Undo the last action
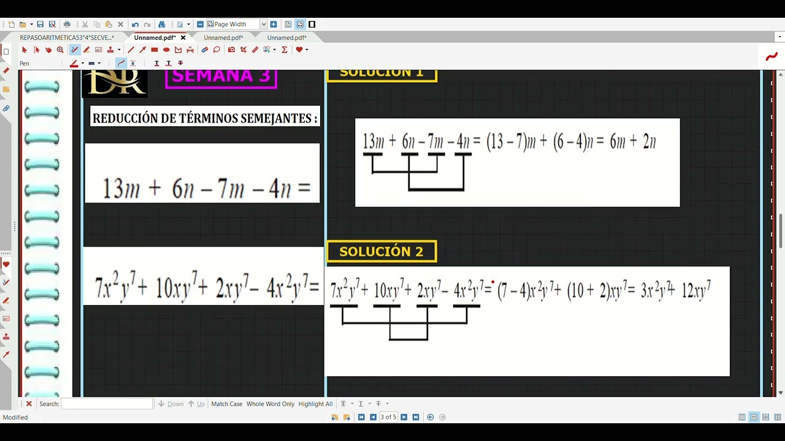The height and width of the screenshot is (441, 785). tap(135, 24)
